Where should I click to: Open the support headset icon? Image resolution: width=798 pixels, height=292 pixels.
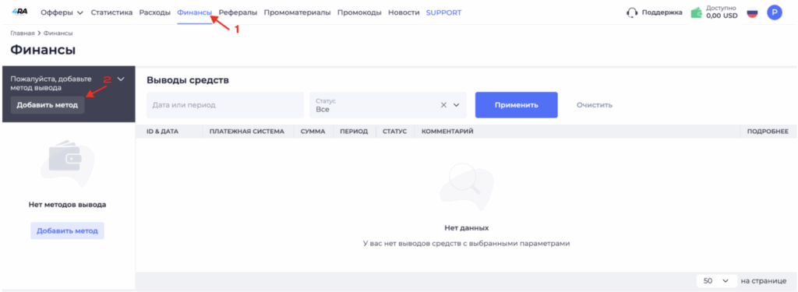(632, 12)
